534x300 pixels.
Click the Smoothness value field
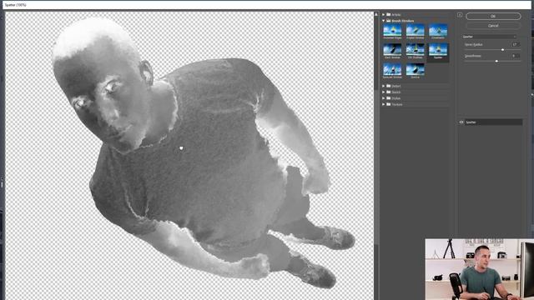pyautogui.click(x=516, y=56)
